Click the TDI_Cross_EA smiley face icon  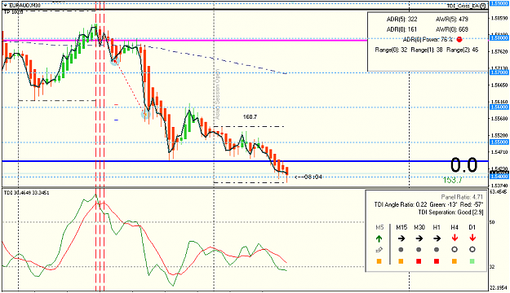point(483,6)
